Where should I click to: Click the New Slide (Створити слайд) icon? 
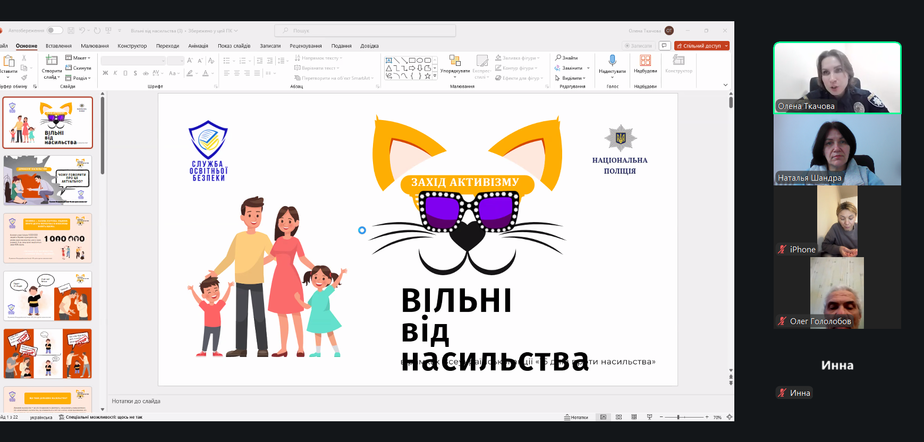52,61
